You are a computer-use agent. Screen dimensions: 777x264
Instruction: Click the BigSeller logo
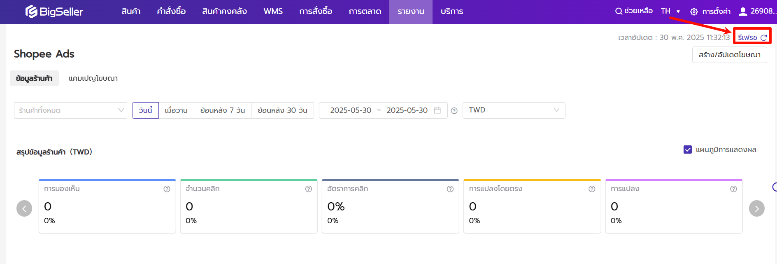(54, 12)
